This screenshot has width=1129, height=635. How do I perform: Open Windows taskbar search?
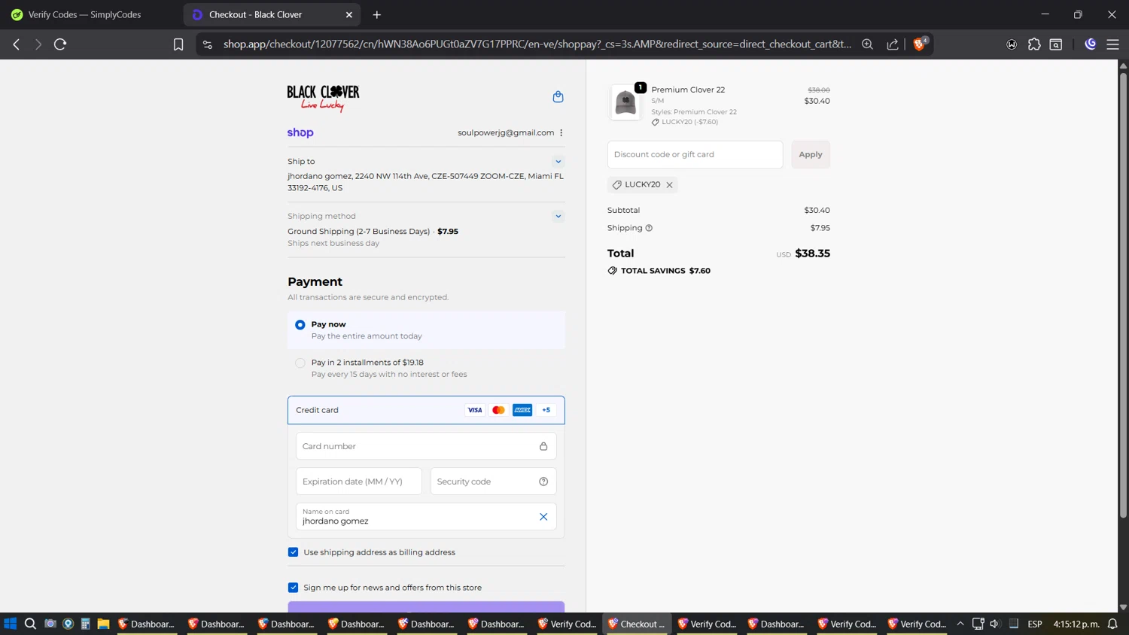point(30,624)
